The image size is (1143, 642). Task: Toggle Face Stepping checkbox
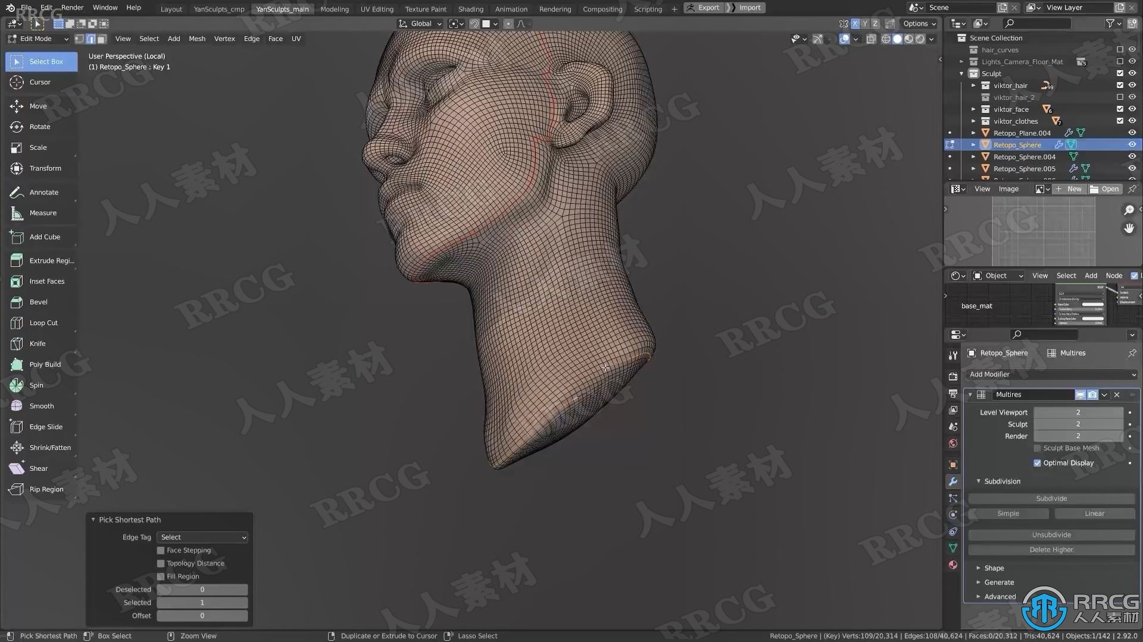(161, 550)
